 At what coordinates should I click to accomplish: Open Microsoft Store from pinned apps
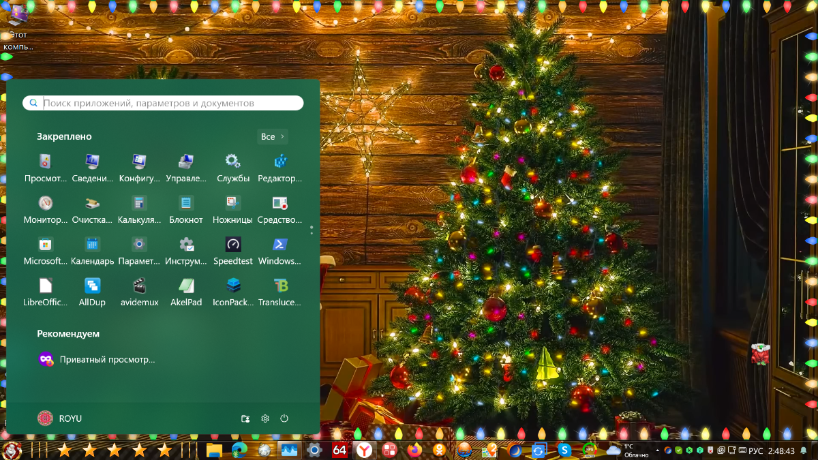(x=46, y=250)
